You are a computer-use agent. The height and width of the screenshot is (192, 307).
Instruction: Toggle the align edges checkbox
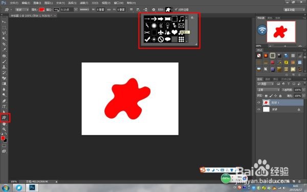(x=176, y=9)
